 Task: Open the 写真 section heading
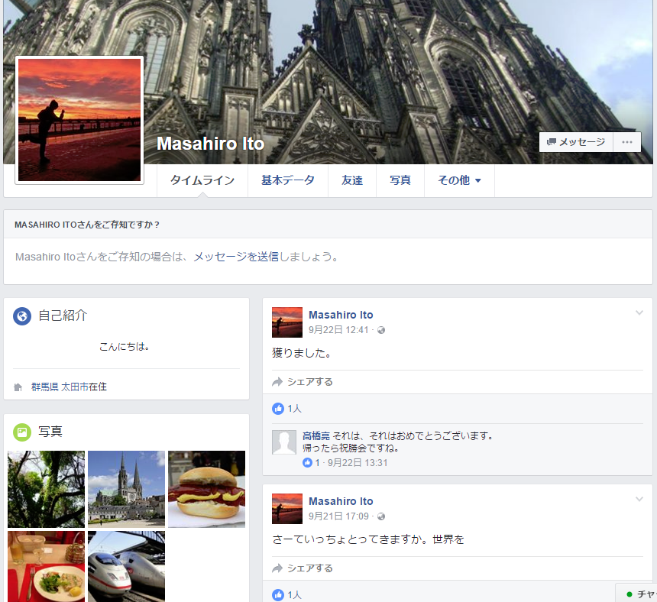pos(50,432)
